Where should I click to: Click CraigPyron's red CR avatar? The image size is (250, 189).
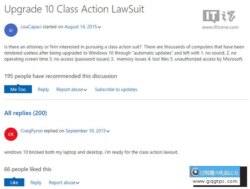click(x=10, y=134)
